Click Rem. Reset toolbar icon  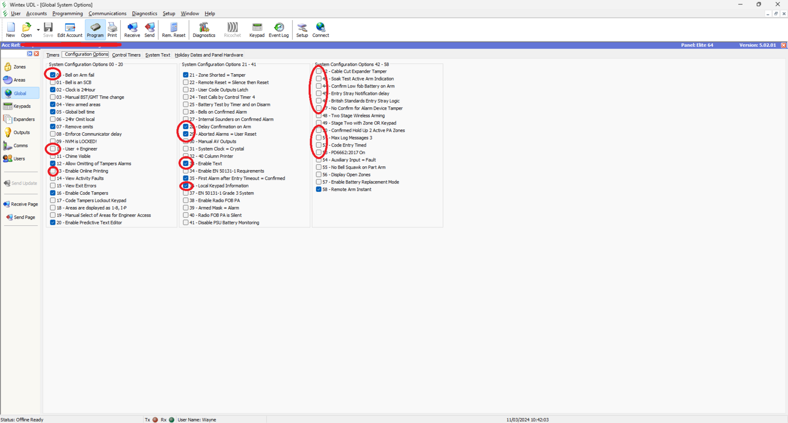pyautogui.click(x=173, y=30)
